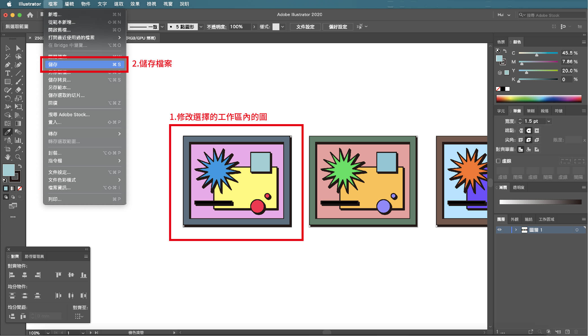
Task: Select the Type tool
Action: [8, 73]
